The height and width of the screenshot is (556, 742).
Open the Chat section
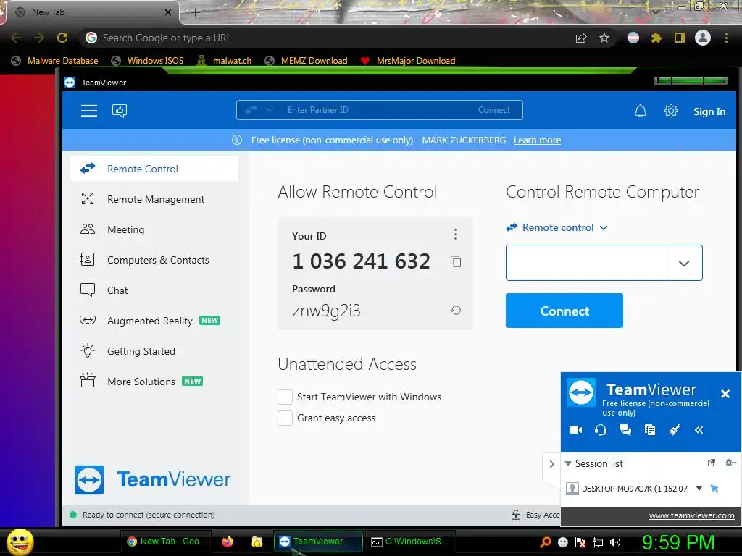(154, 290)
